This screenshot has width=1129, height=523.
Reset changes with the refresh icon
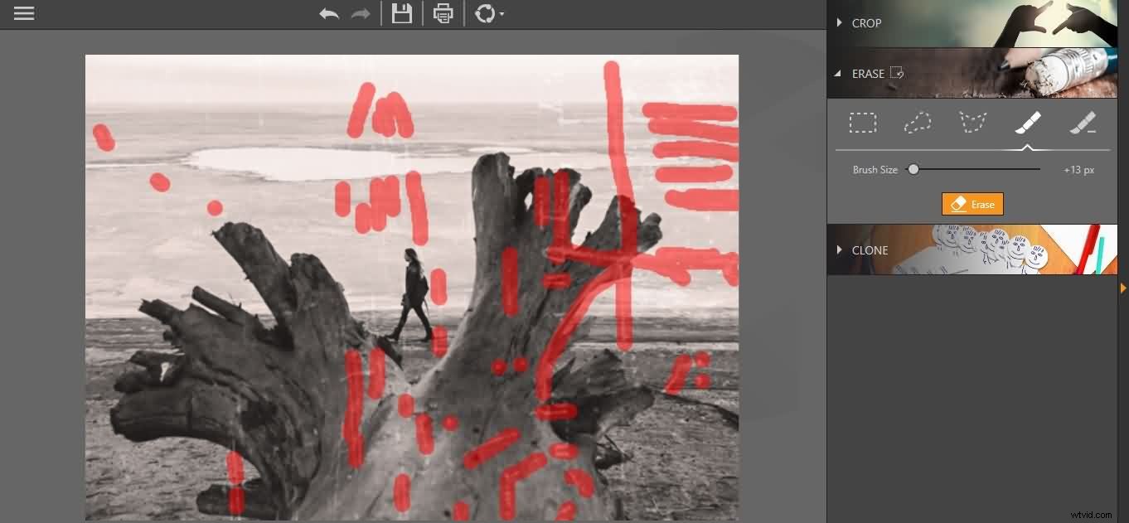(x=485, y=13)
